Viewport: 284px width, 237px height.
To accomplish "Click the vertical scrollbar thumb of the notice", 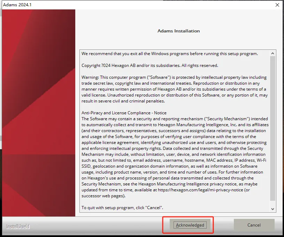I will coord(273,128).
